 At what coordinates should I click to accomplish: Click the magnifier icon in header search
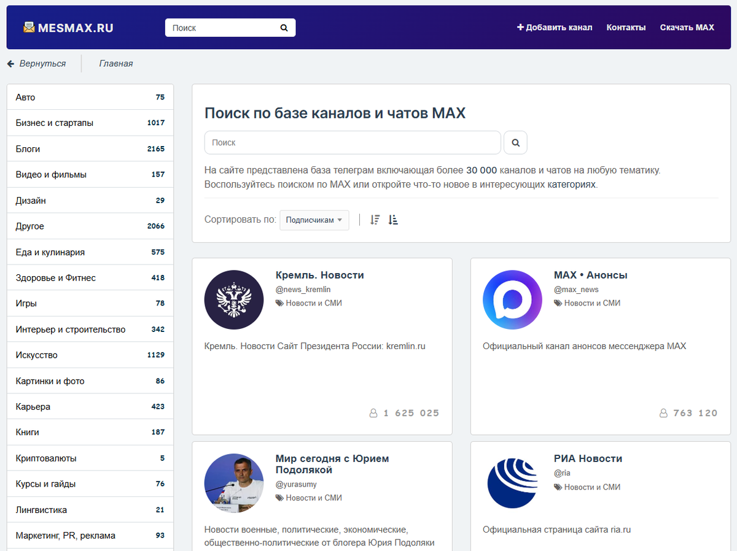284,28
